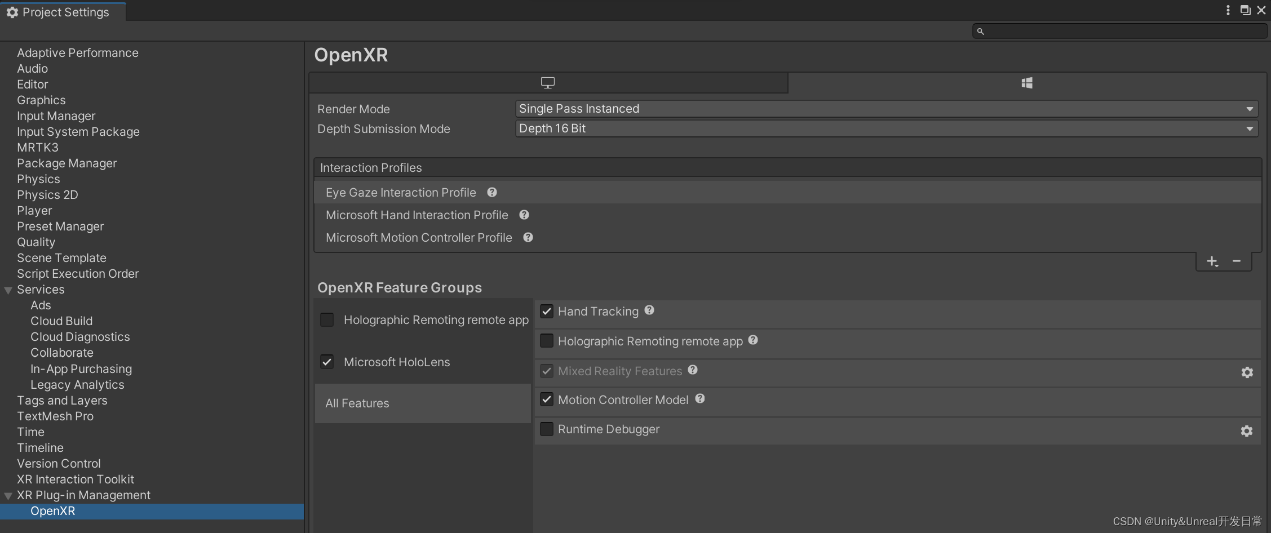Enable the Runtime Debugger checkbox

(547, 429)
